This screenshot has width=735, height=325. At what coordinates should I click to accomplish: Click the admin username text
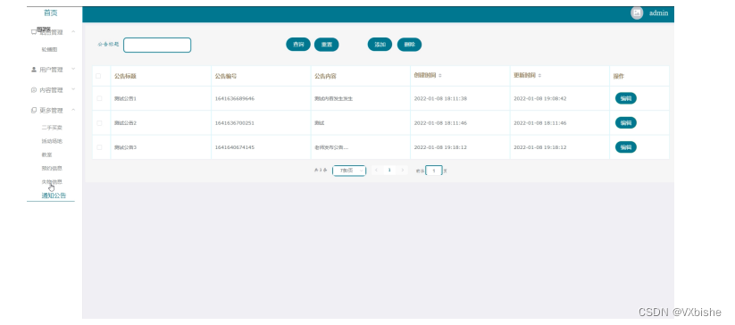click(658, 13)
